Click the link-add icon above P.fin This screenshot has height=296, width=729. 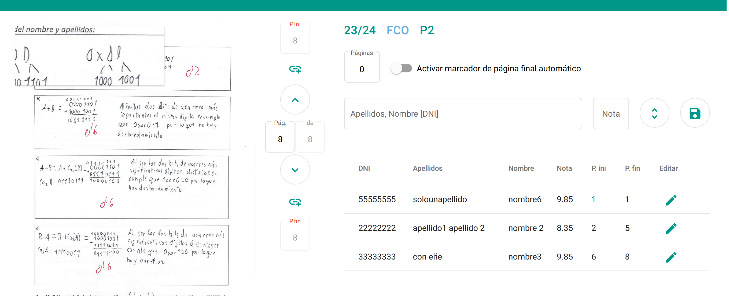pyautogui.click(x=295, y=202)
